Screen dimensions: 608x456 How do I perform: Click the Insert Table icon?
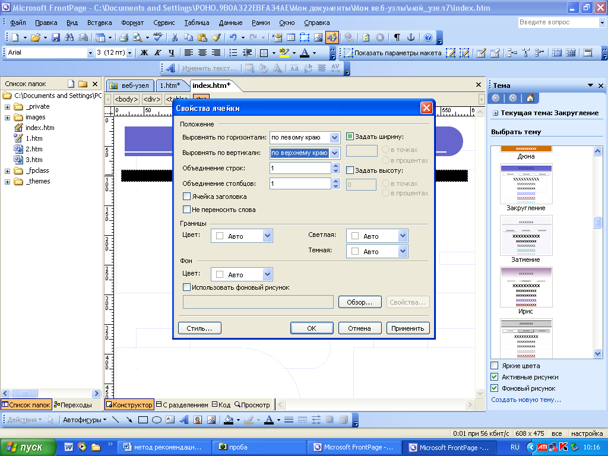pyautogui.click(x=291, y=37)
